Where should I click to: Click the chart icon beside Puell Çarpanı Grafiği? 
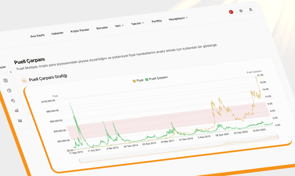pyautogui.click(x=24, y=81)
